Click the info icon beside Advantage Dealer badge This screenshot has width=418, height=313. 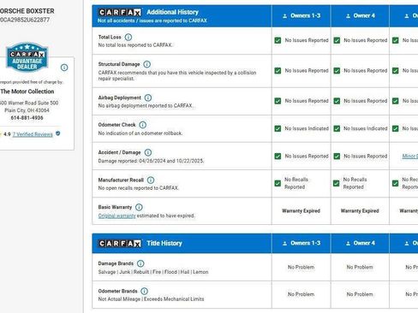pos(64,68)
